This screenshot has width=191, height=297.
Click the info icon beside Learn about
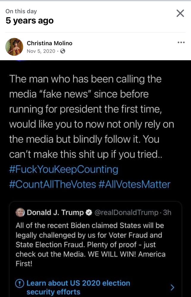20,283
